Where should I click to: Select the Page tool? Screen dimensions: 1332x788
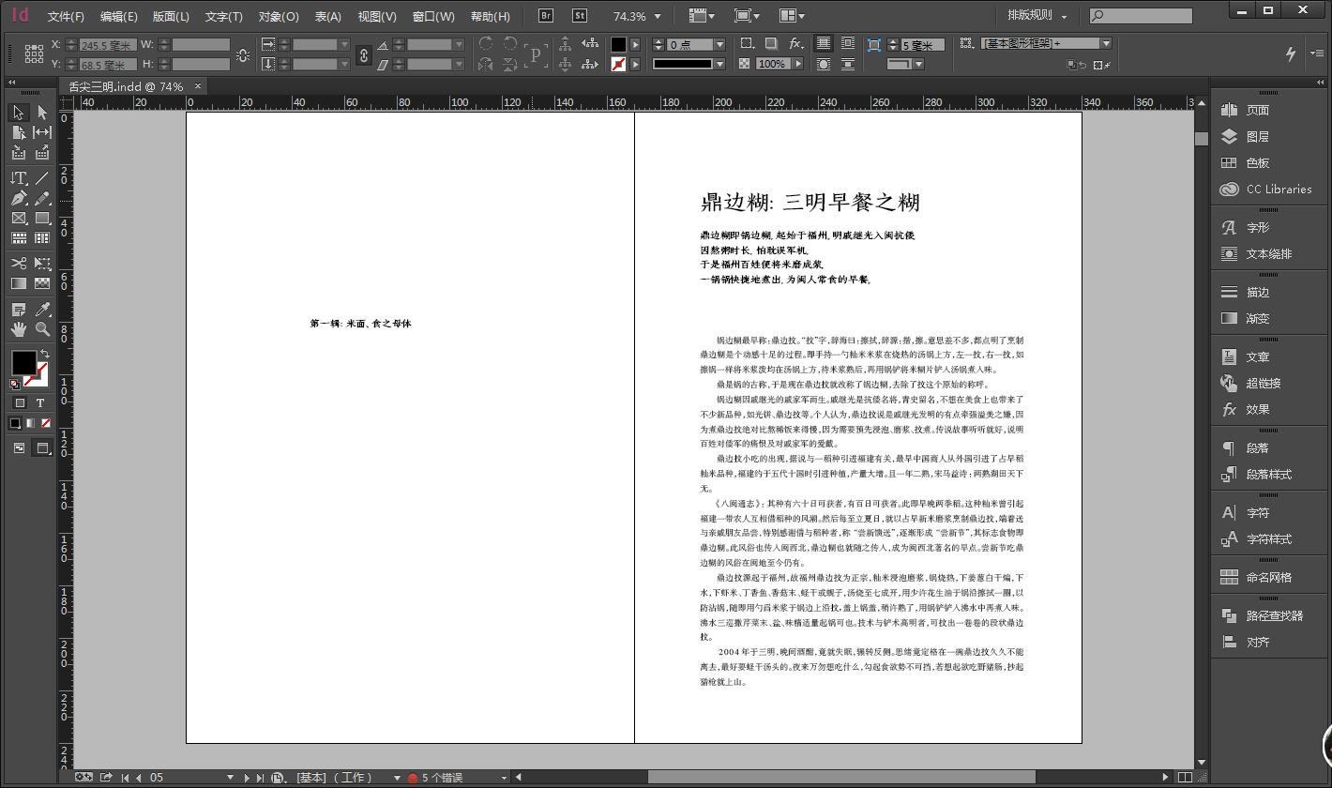click(19, 132)
